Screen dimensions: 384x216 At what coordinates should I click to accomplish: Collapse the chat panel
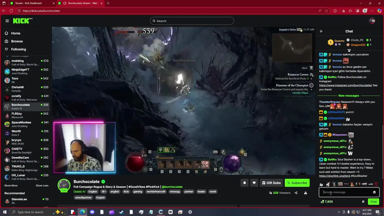coord(321,31)
